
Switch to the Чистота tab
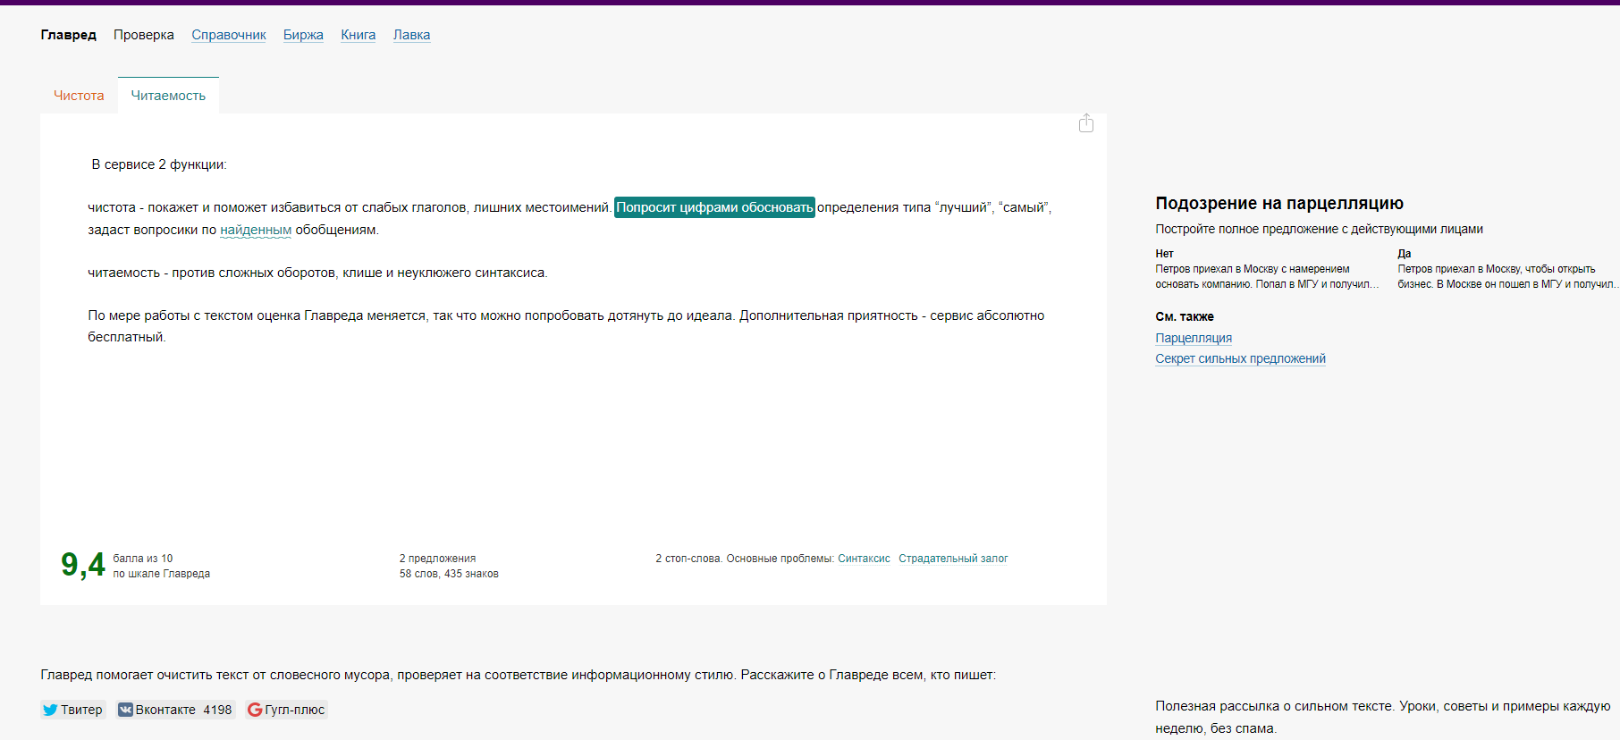tap(79, 96)
